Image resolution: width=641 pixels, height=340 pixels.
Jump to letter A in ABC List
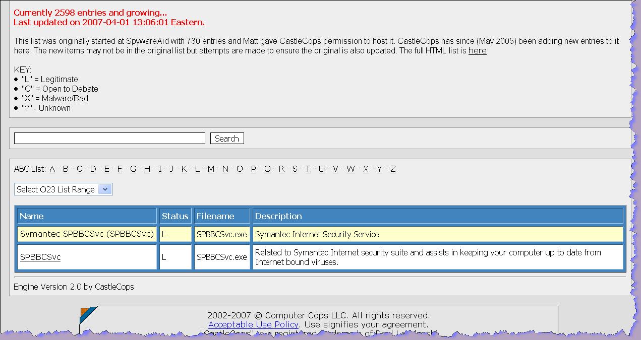click(52, 169)
